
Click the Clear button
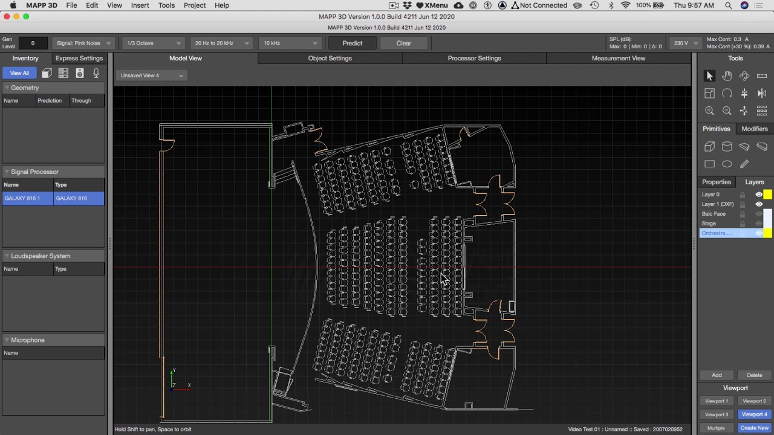coord(403,43)
